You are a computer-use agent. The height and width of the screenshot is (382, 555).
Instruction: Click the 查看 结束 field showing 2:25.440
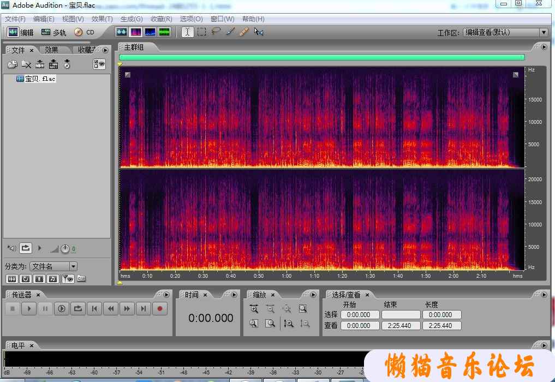[x=401, y=325]
